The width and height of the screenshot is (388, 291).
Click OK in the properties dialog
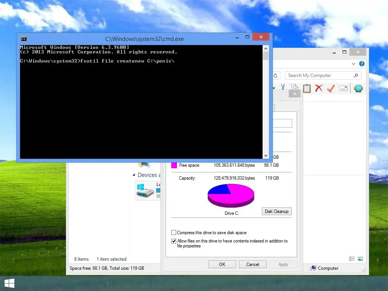pos(222,264)
